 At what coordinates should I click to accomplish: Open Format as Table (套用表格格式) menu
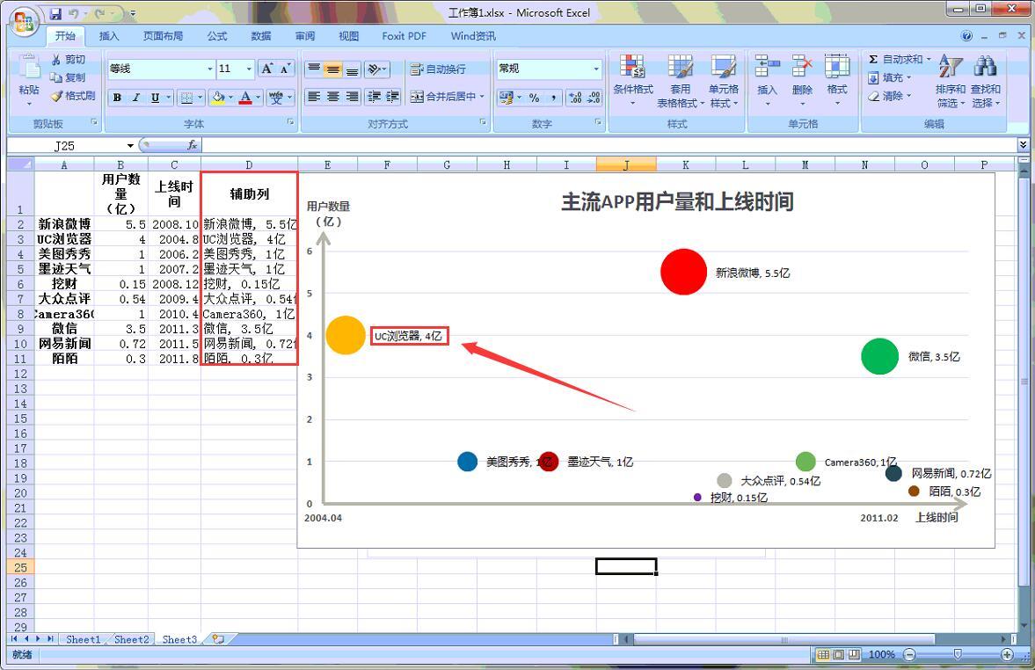point(681,81)
